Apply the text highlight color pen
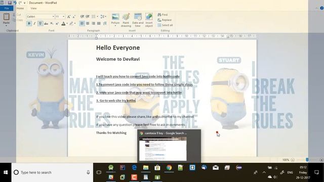The image size is (324, 182). click(x=71, y=24)
